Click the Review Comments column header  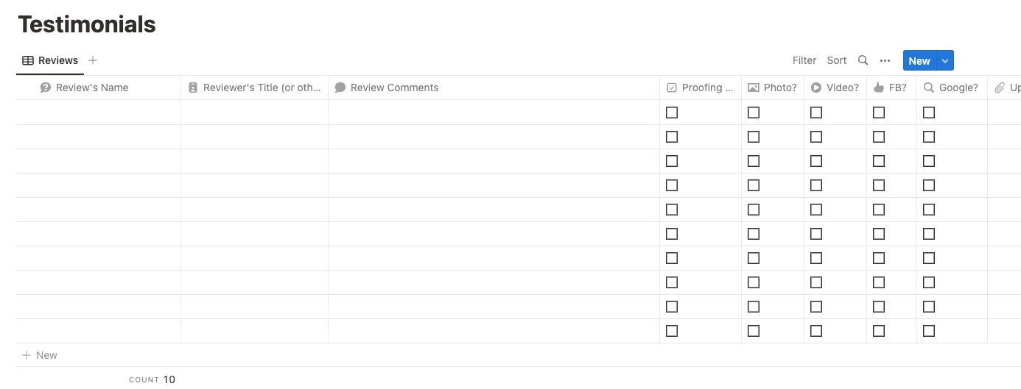point(494,88)
